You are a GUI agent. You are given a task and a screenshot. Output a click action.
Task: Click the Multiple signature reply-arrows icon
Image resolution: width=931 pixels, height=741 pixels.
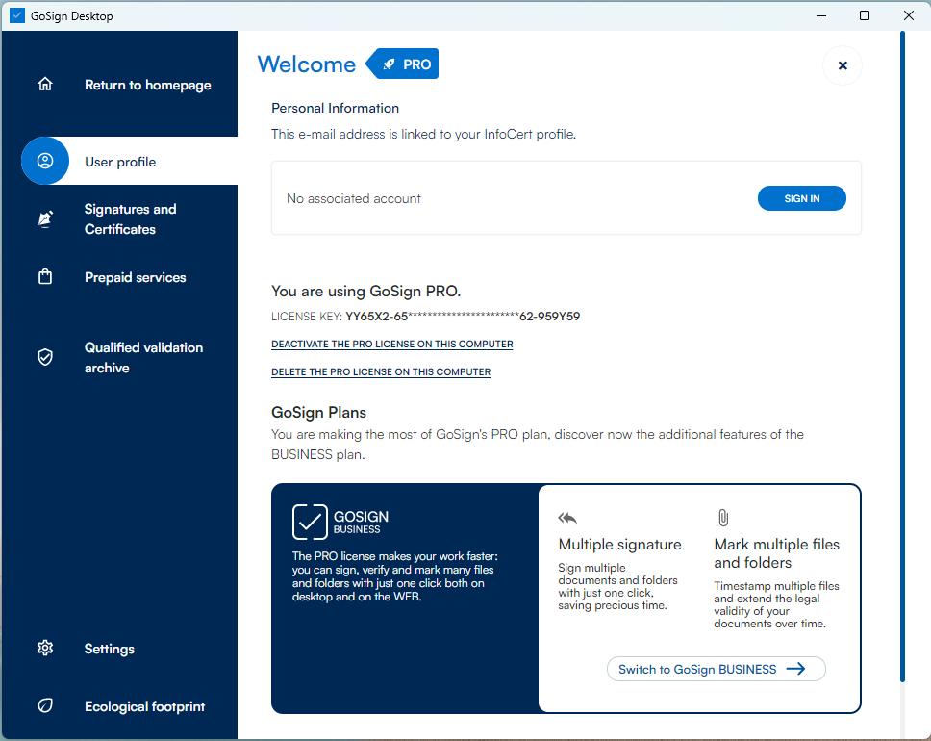567,518
